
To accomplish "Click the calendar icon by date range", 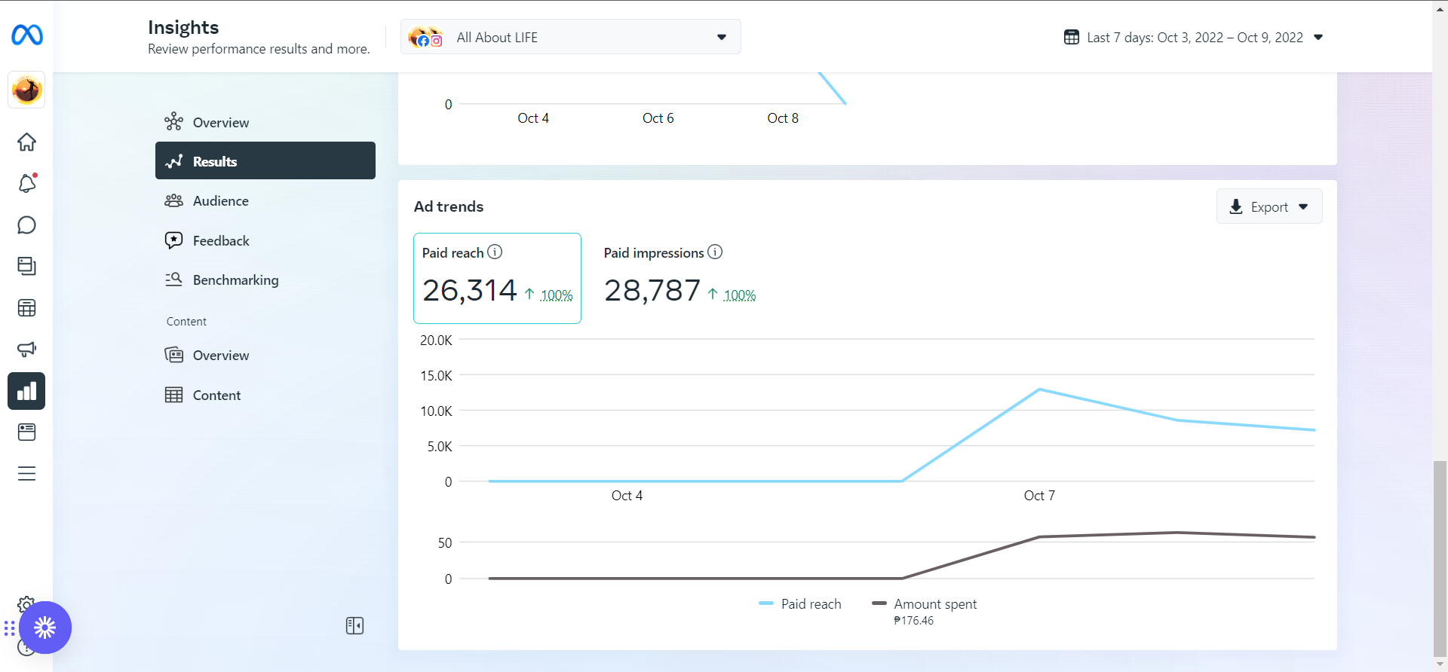I will coord(1072,37).
